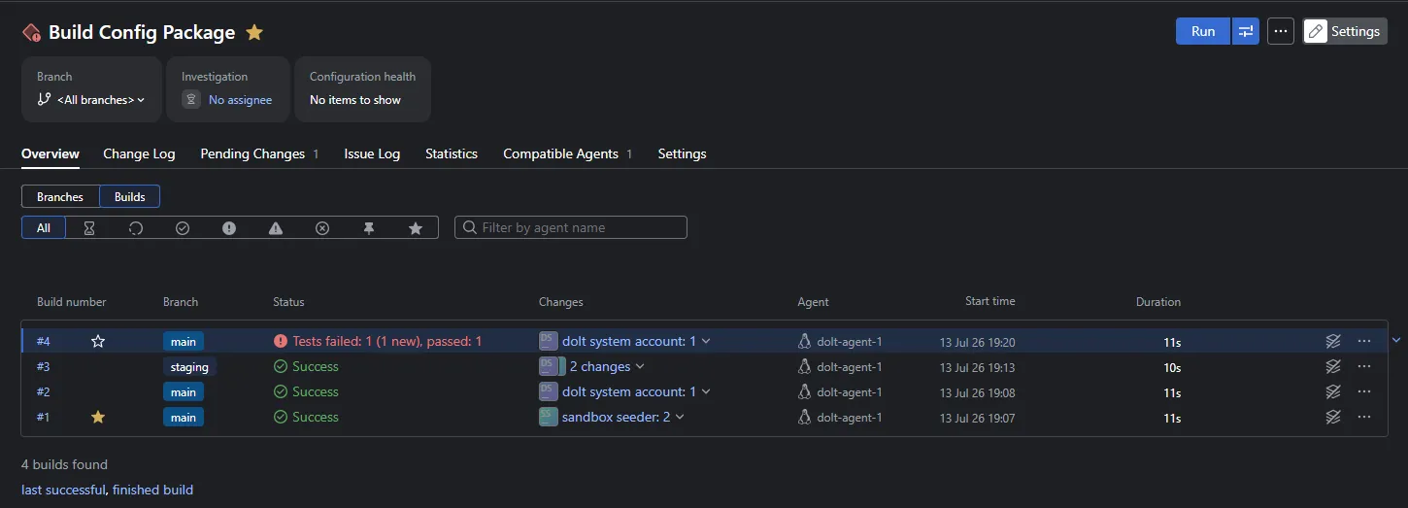The image size is (1408, 508).
Task: Open the Statistics tab
Action: click(452, 153)
